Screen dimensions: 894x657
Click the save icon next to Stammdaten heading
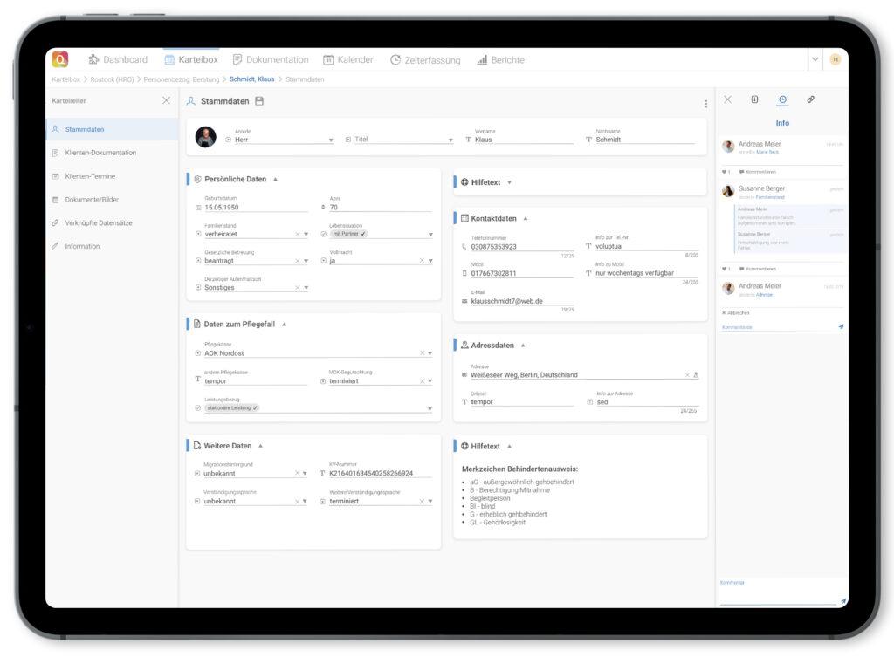[x=259, y=100]
